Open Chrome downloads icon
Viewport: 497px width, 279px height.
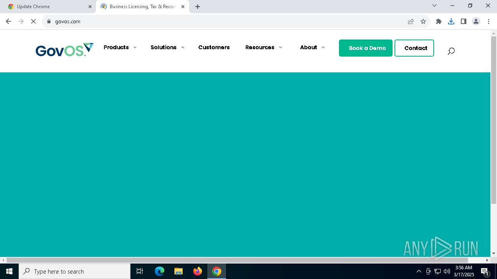(x=451, y=21)
